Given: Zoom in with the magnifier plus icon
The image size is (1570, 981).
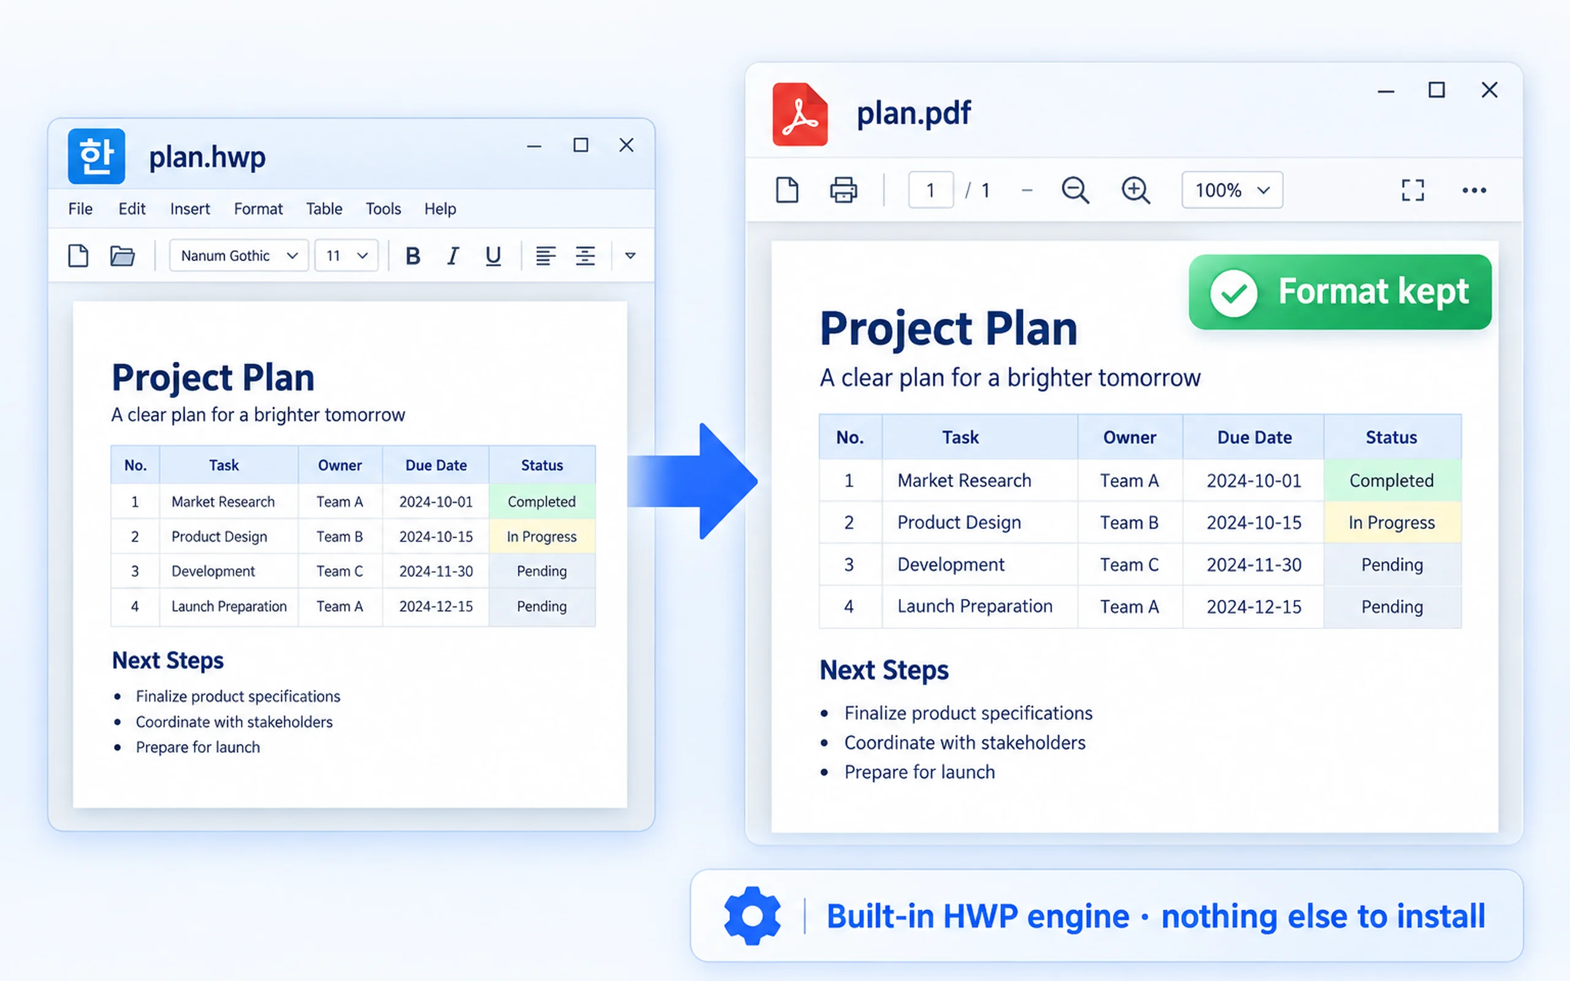Looking at the screenshot, I should (x=1135, y=190).
